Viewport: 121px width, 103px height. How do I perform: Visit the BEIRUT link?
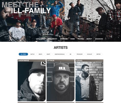point(89,39)
